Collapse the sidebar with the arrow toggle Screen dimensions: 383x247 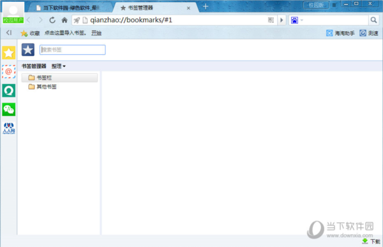(9, 32)
